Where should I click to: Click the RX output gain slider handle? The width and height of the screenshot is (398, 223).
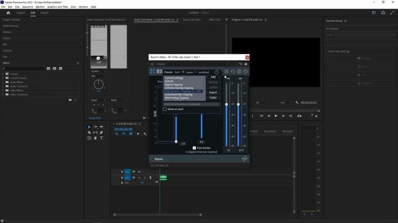coord(238,105)
